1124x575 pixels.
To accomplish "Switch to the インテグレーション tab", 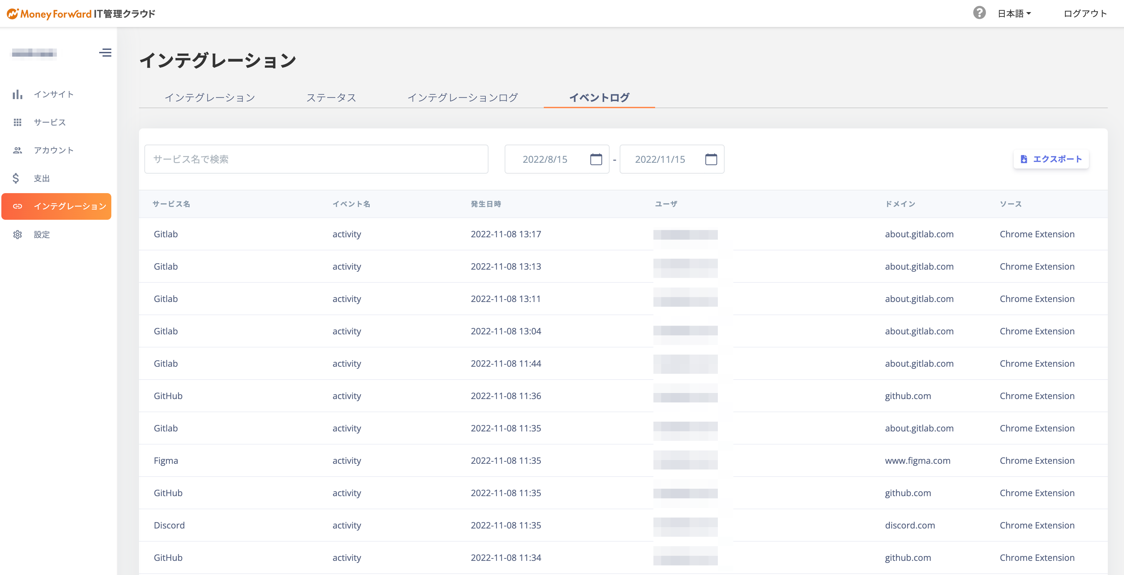I will pos(210,98).
